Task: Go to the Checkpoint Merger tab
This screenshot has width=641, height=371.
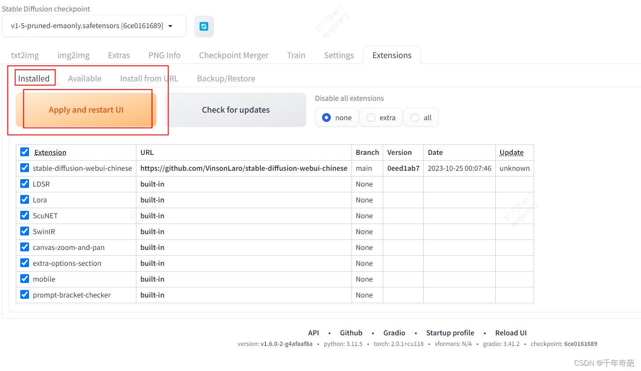Action: [x=234, y=55]
